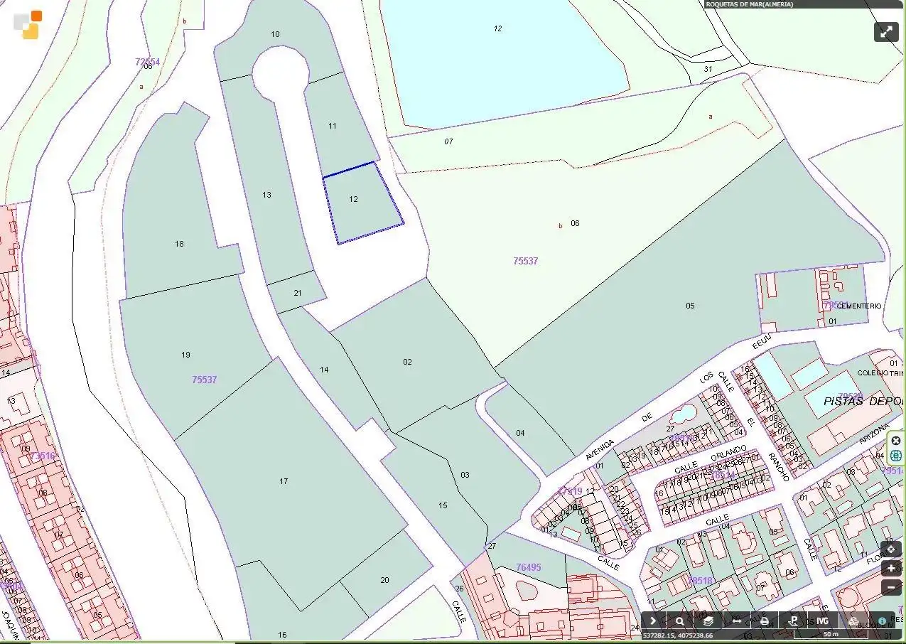Expand the bottom toolbar arrow
906x644 pixels.
(653, 621)
